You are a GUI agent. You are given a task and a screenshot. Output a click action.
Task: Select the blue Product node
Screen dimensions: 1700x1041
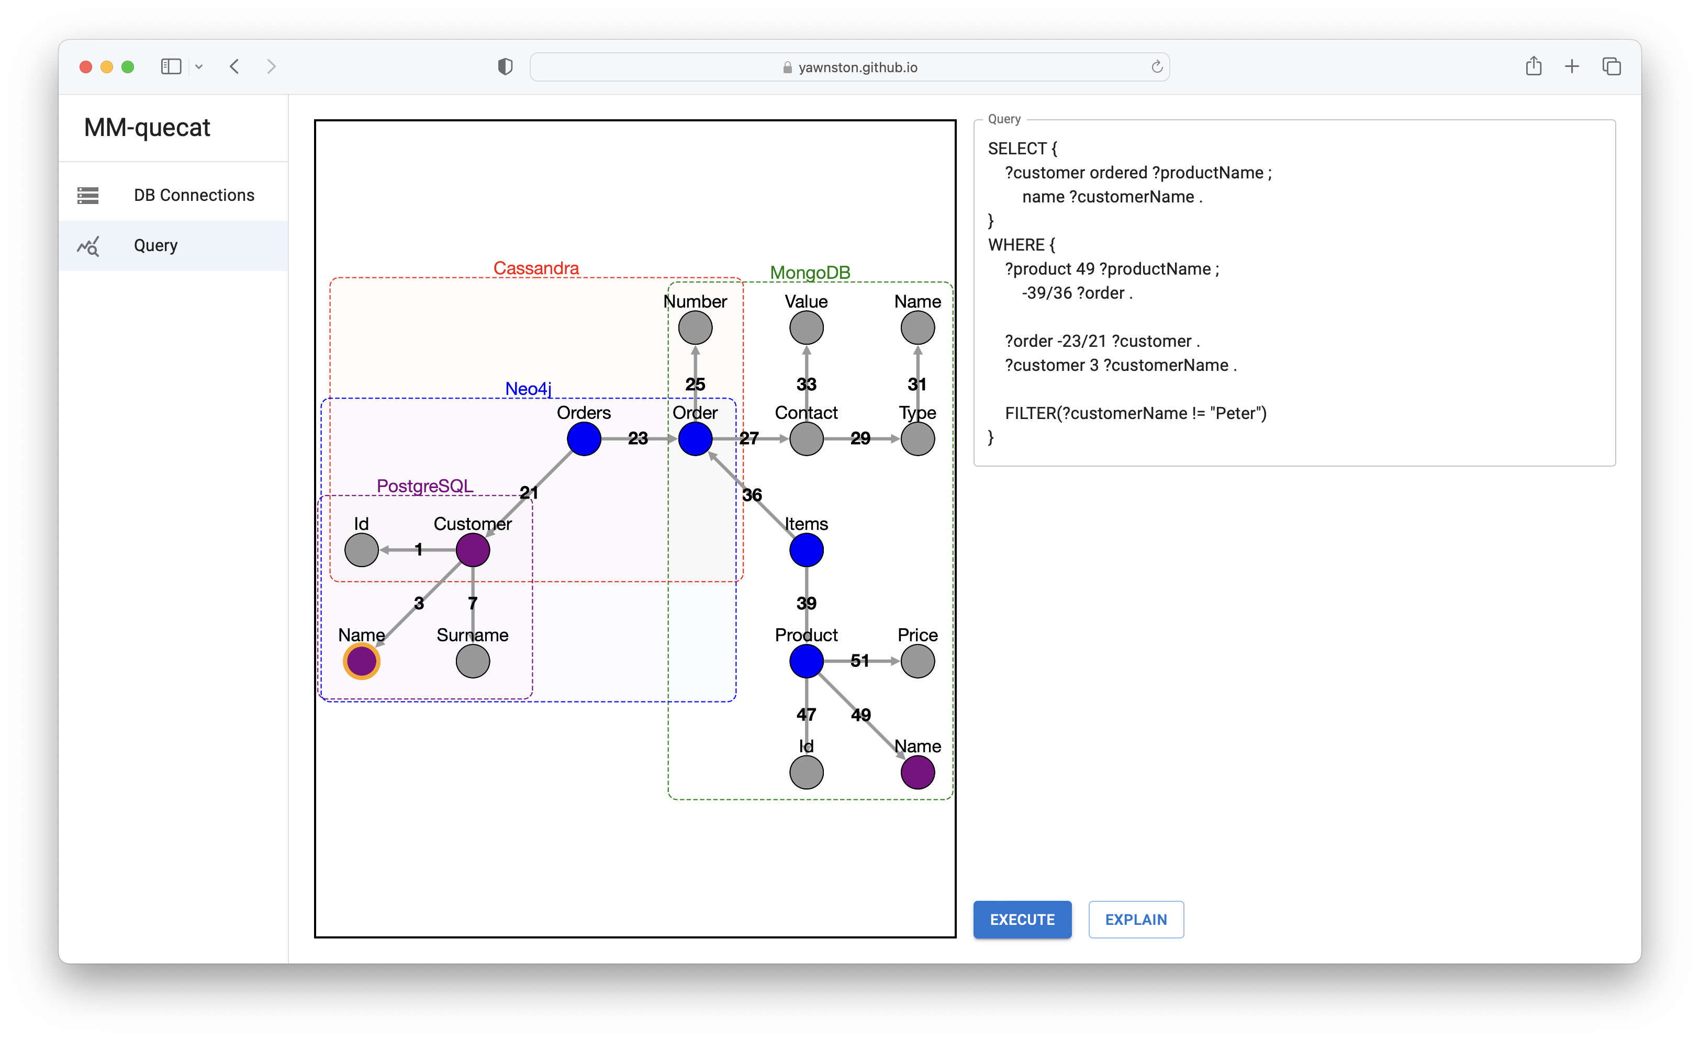[806, 661]
